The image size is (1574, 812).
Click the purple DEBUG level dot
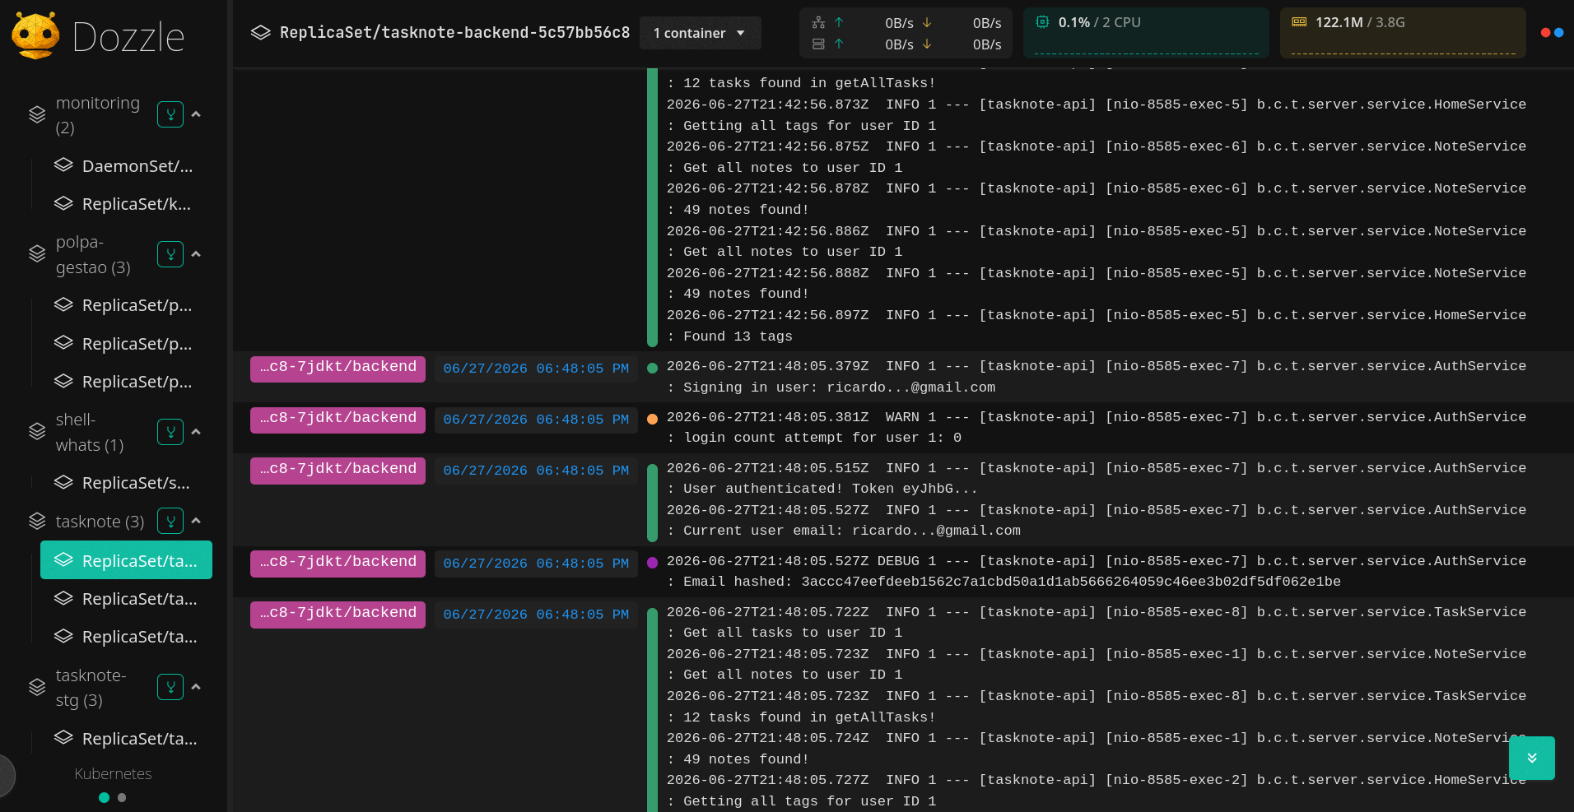click(x=652, y=564)
